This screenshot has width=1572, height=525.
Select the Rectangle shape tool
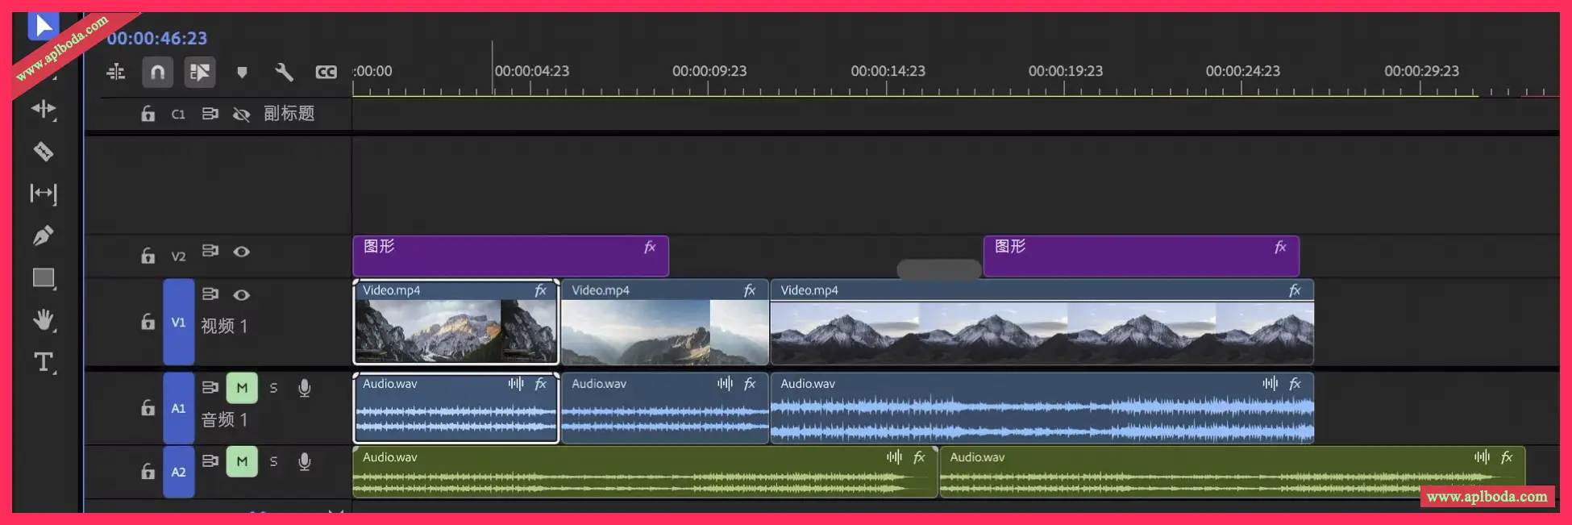click(x=44, y=278)
